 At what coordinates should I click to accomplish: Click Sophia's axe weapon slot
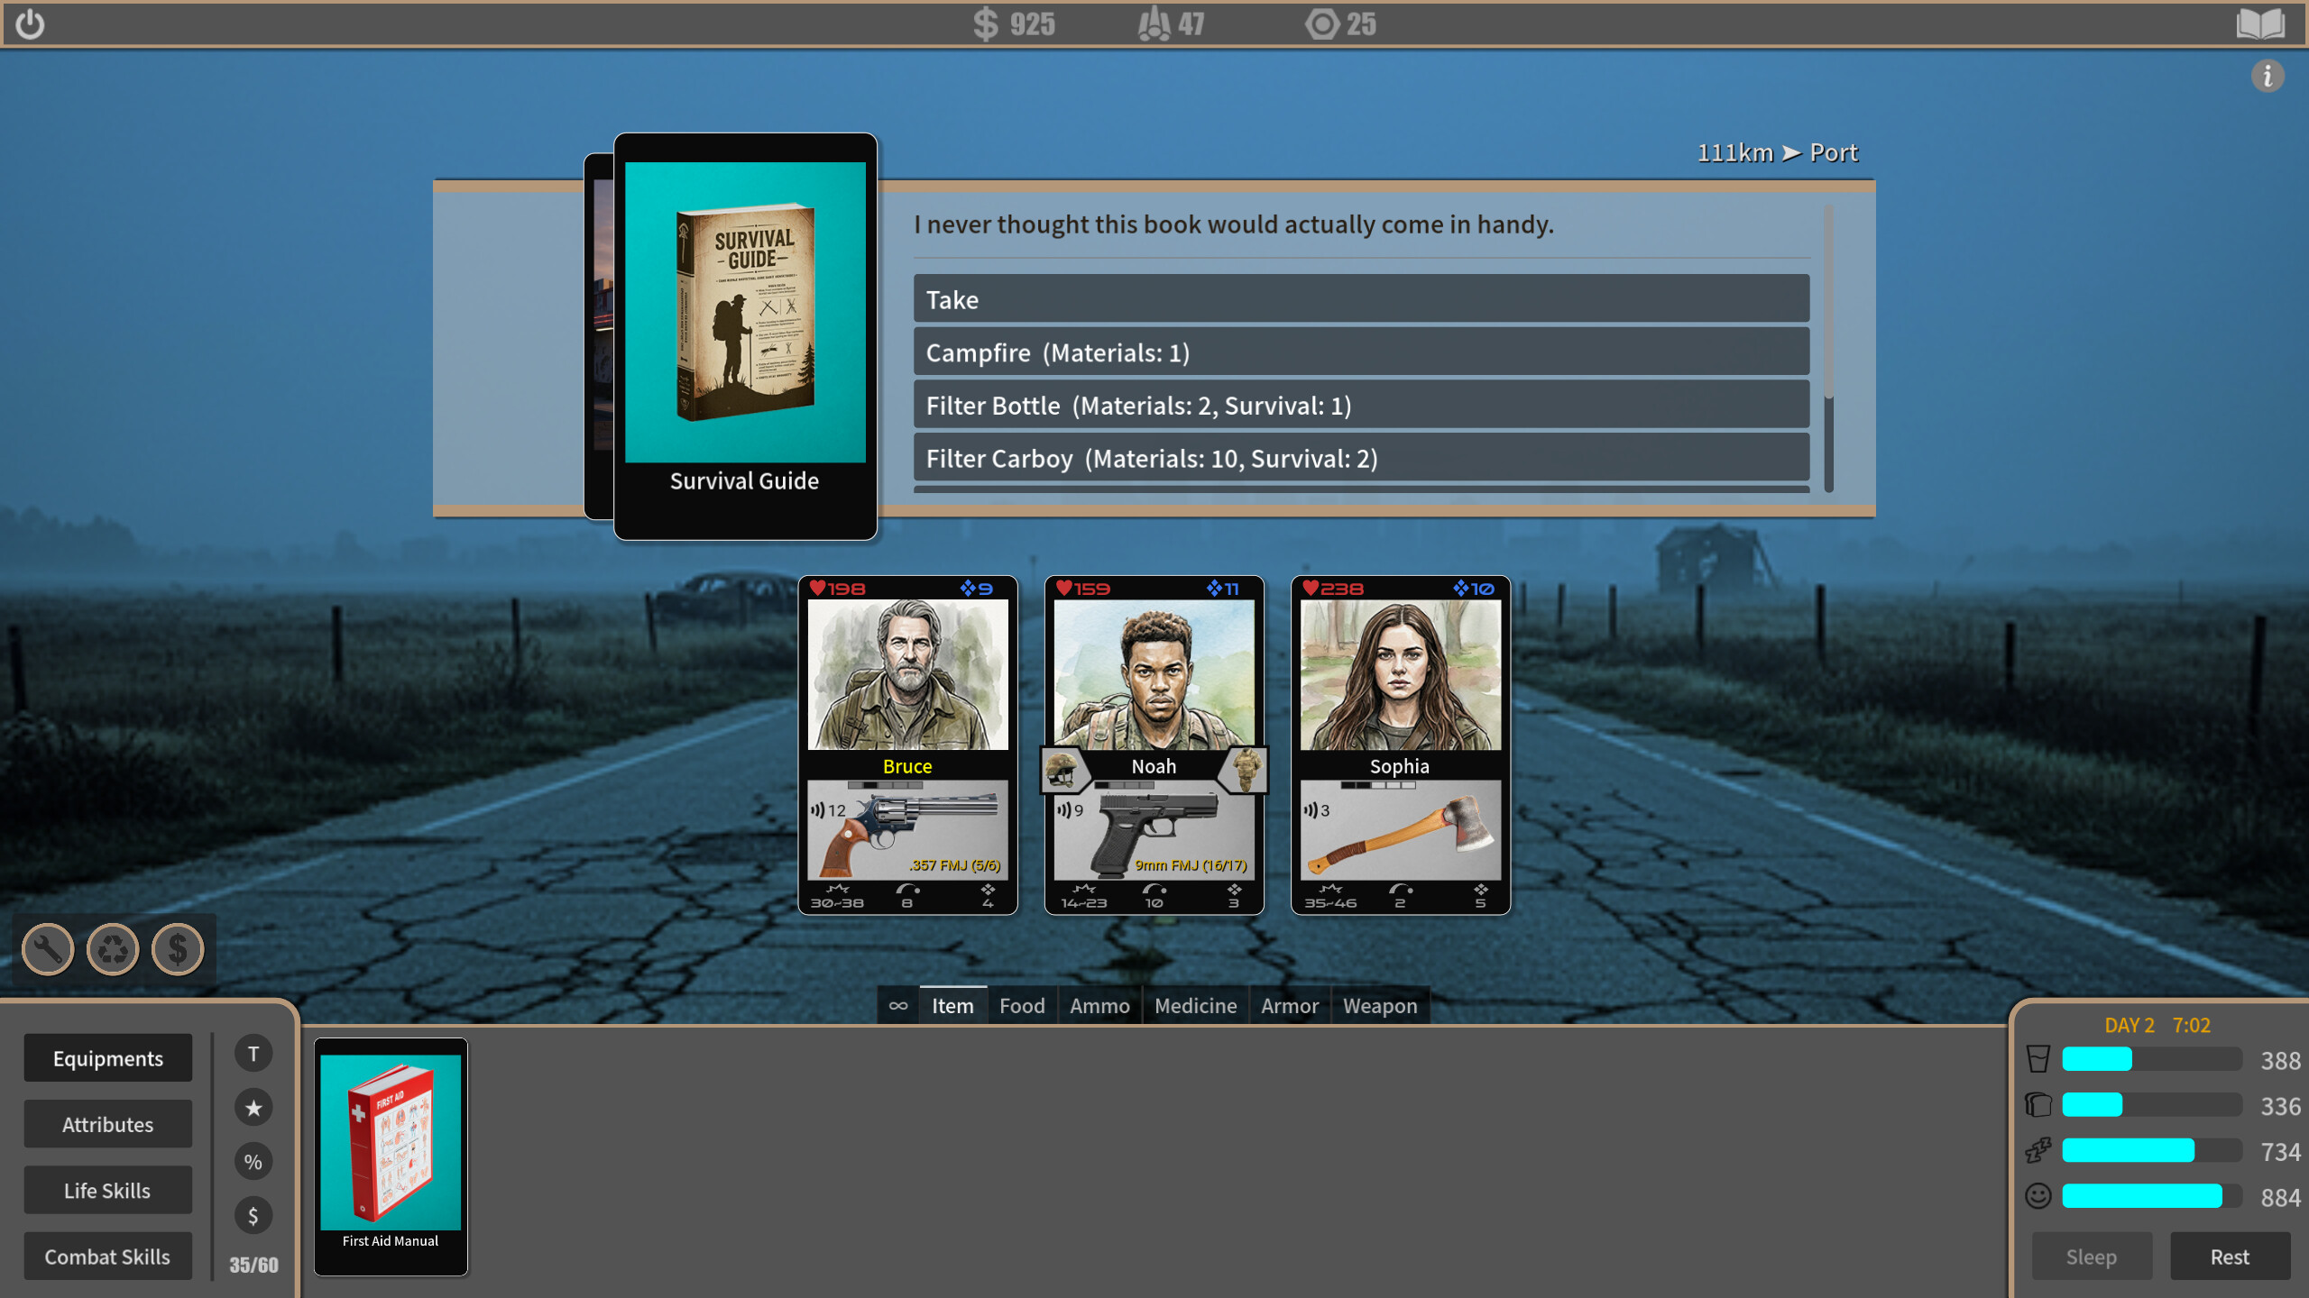tap(1400, 830)
